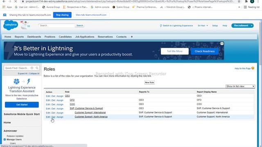Click Stop sharing button
Viewport: 262px width, 147px height.
click(62, 15)
